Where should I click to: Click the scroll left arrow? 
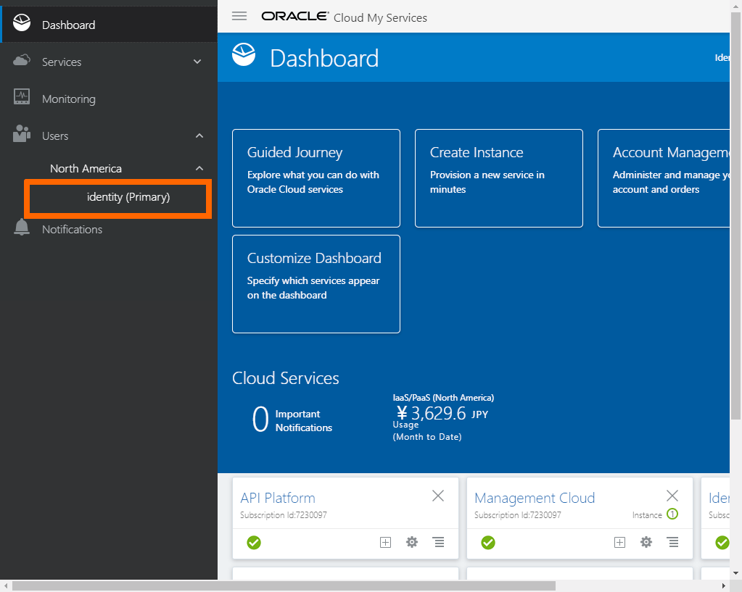click(x=6, y=586)
